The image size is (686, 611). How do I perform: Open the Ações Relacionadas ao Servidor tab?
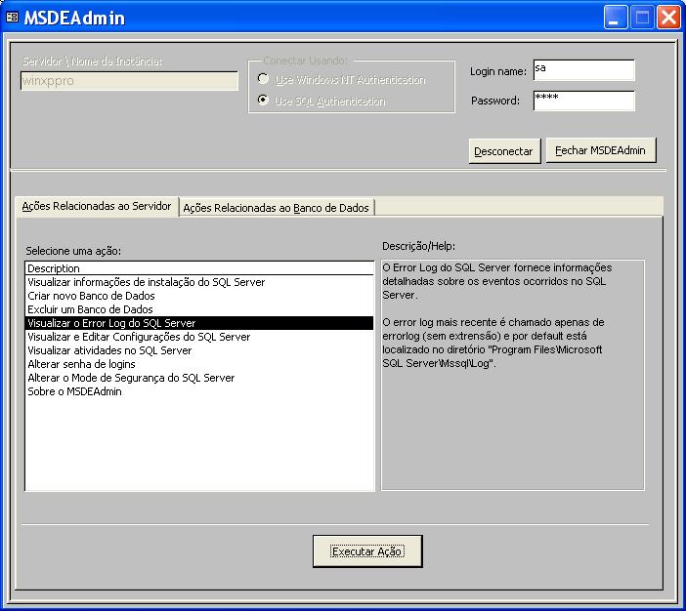tap(97, 206)
